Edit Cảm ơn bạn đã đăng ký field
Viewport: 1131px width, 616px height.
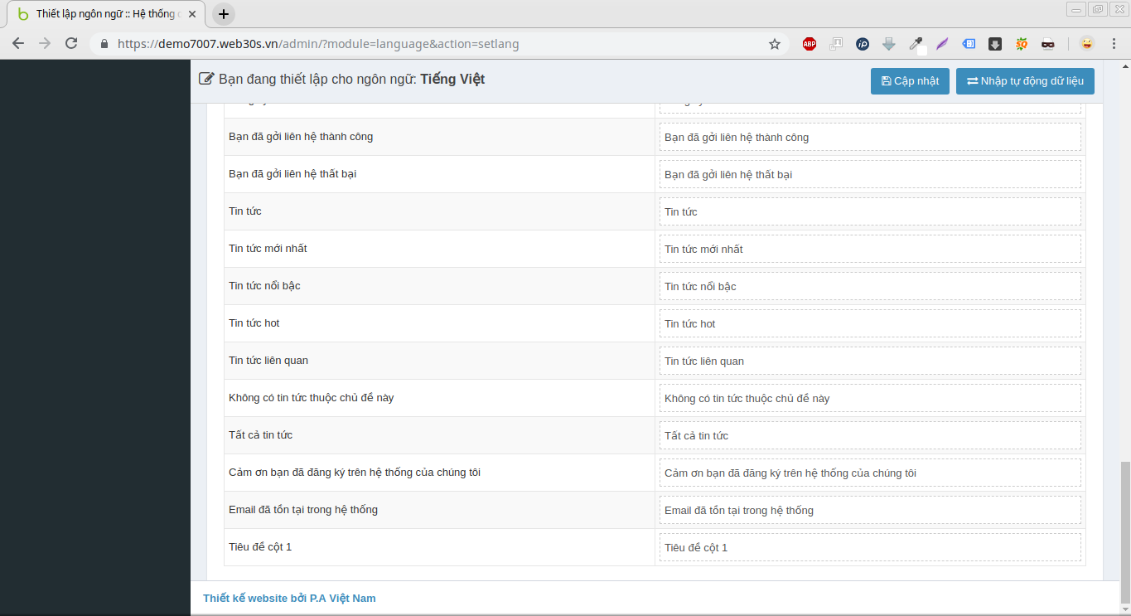(x=870, y=473)
